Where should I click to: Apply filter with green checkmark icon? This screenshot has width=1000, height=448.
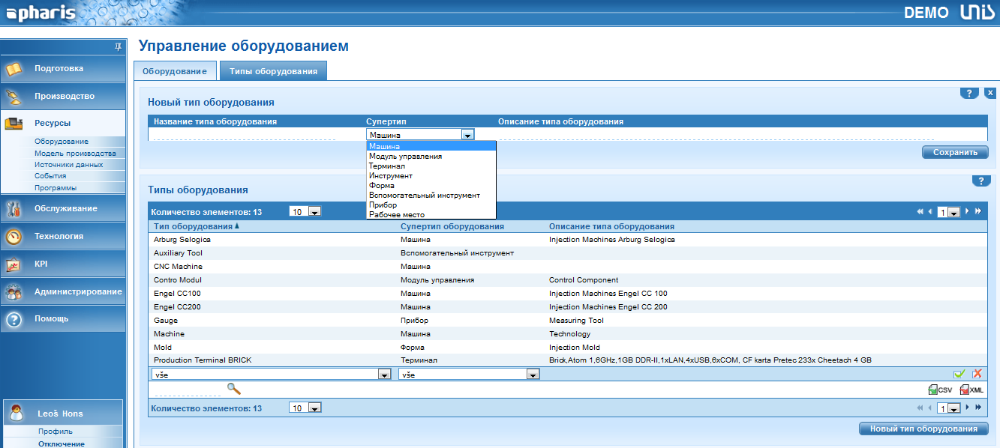(959, 374)
